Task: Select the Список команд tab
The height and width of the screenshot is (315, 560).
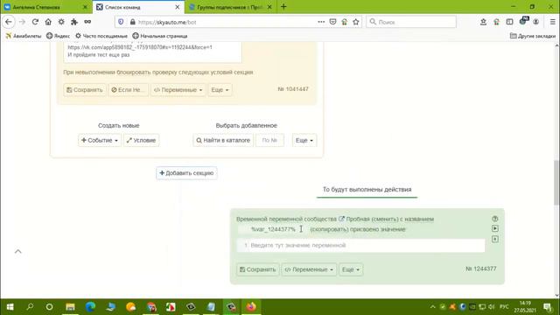Action: click(137, 7)
